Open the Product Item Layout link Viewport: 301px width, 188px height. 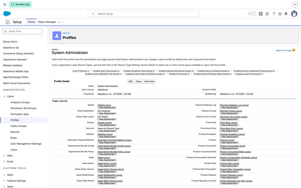click(229, 163)
